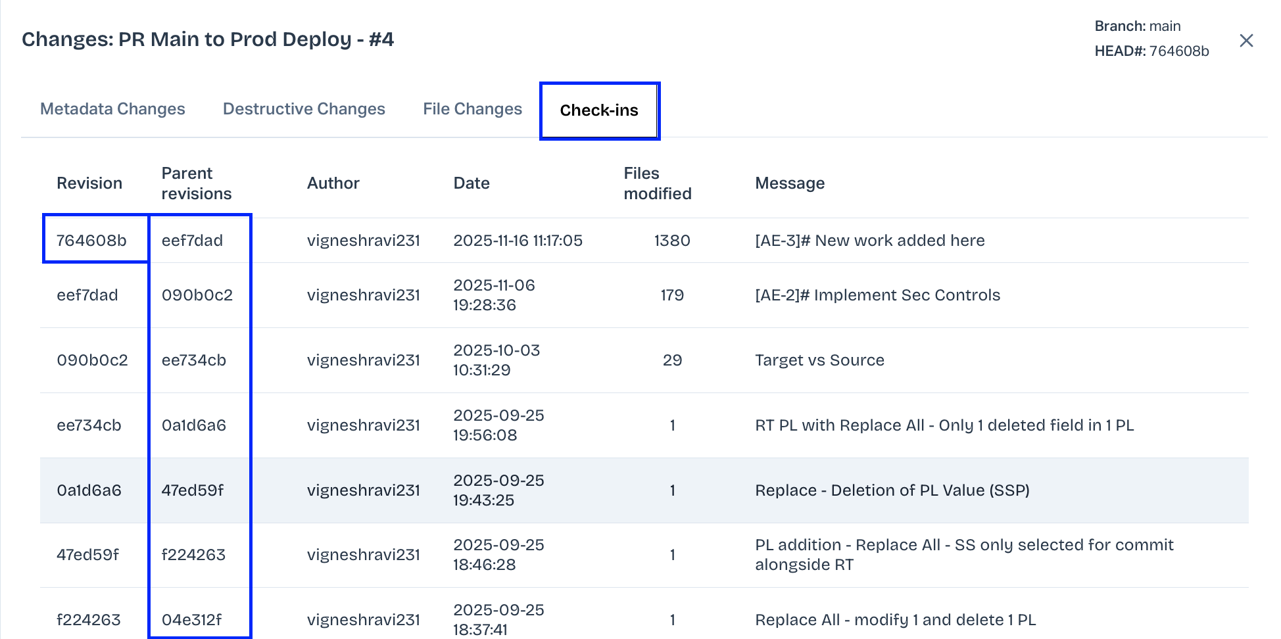Click parent revision eef7dad in first row
The image size is (1281, 639).
click(192, 241)
